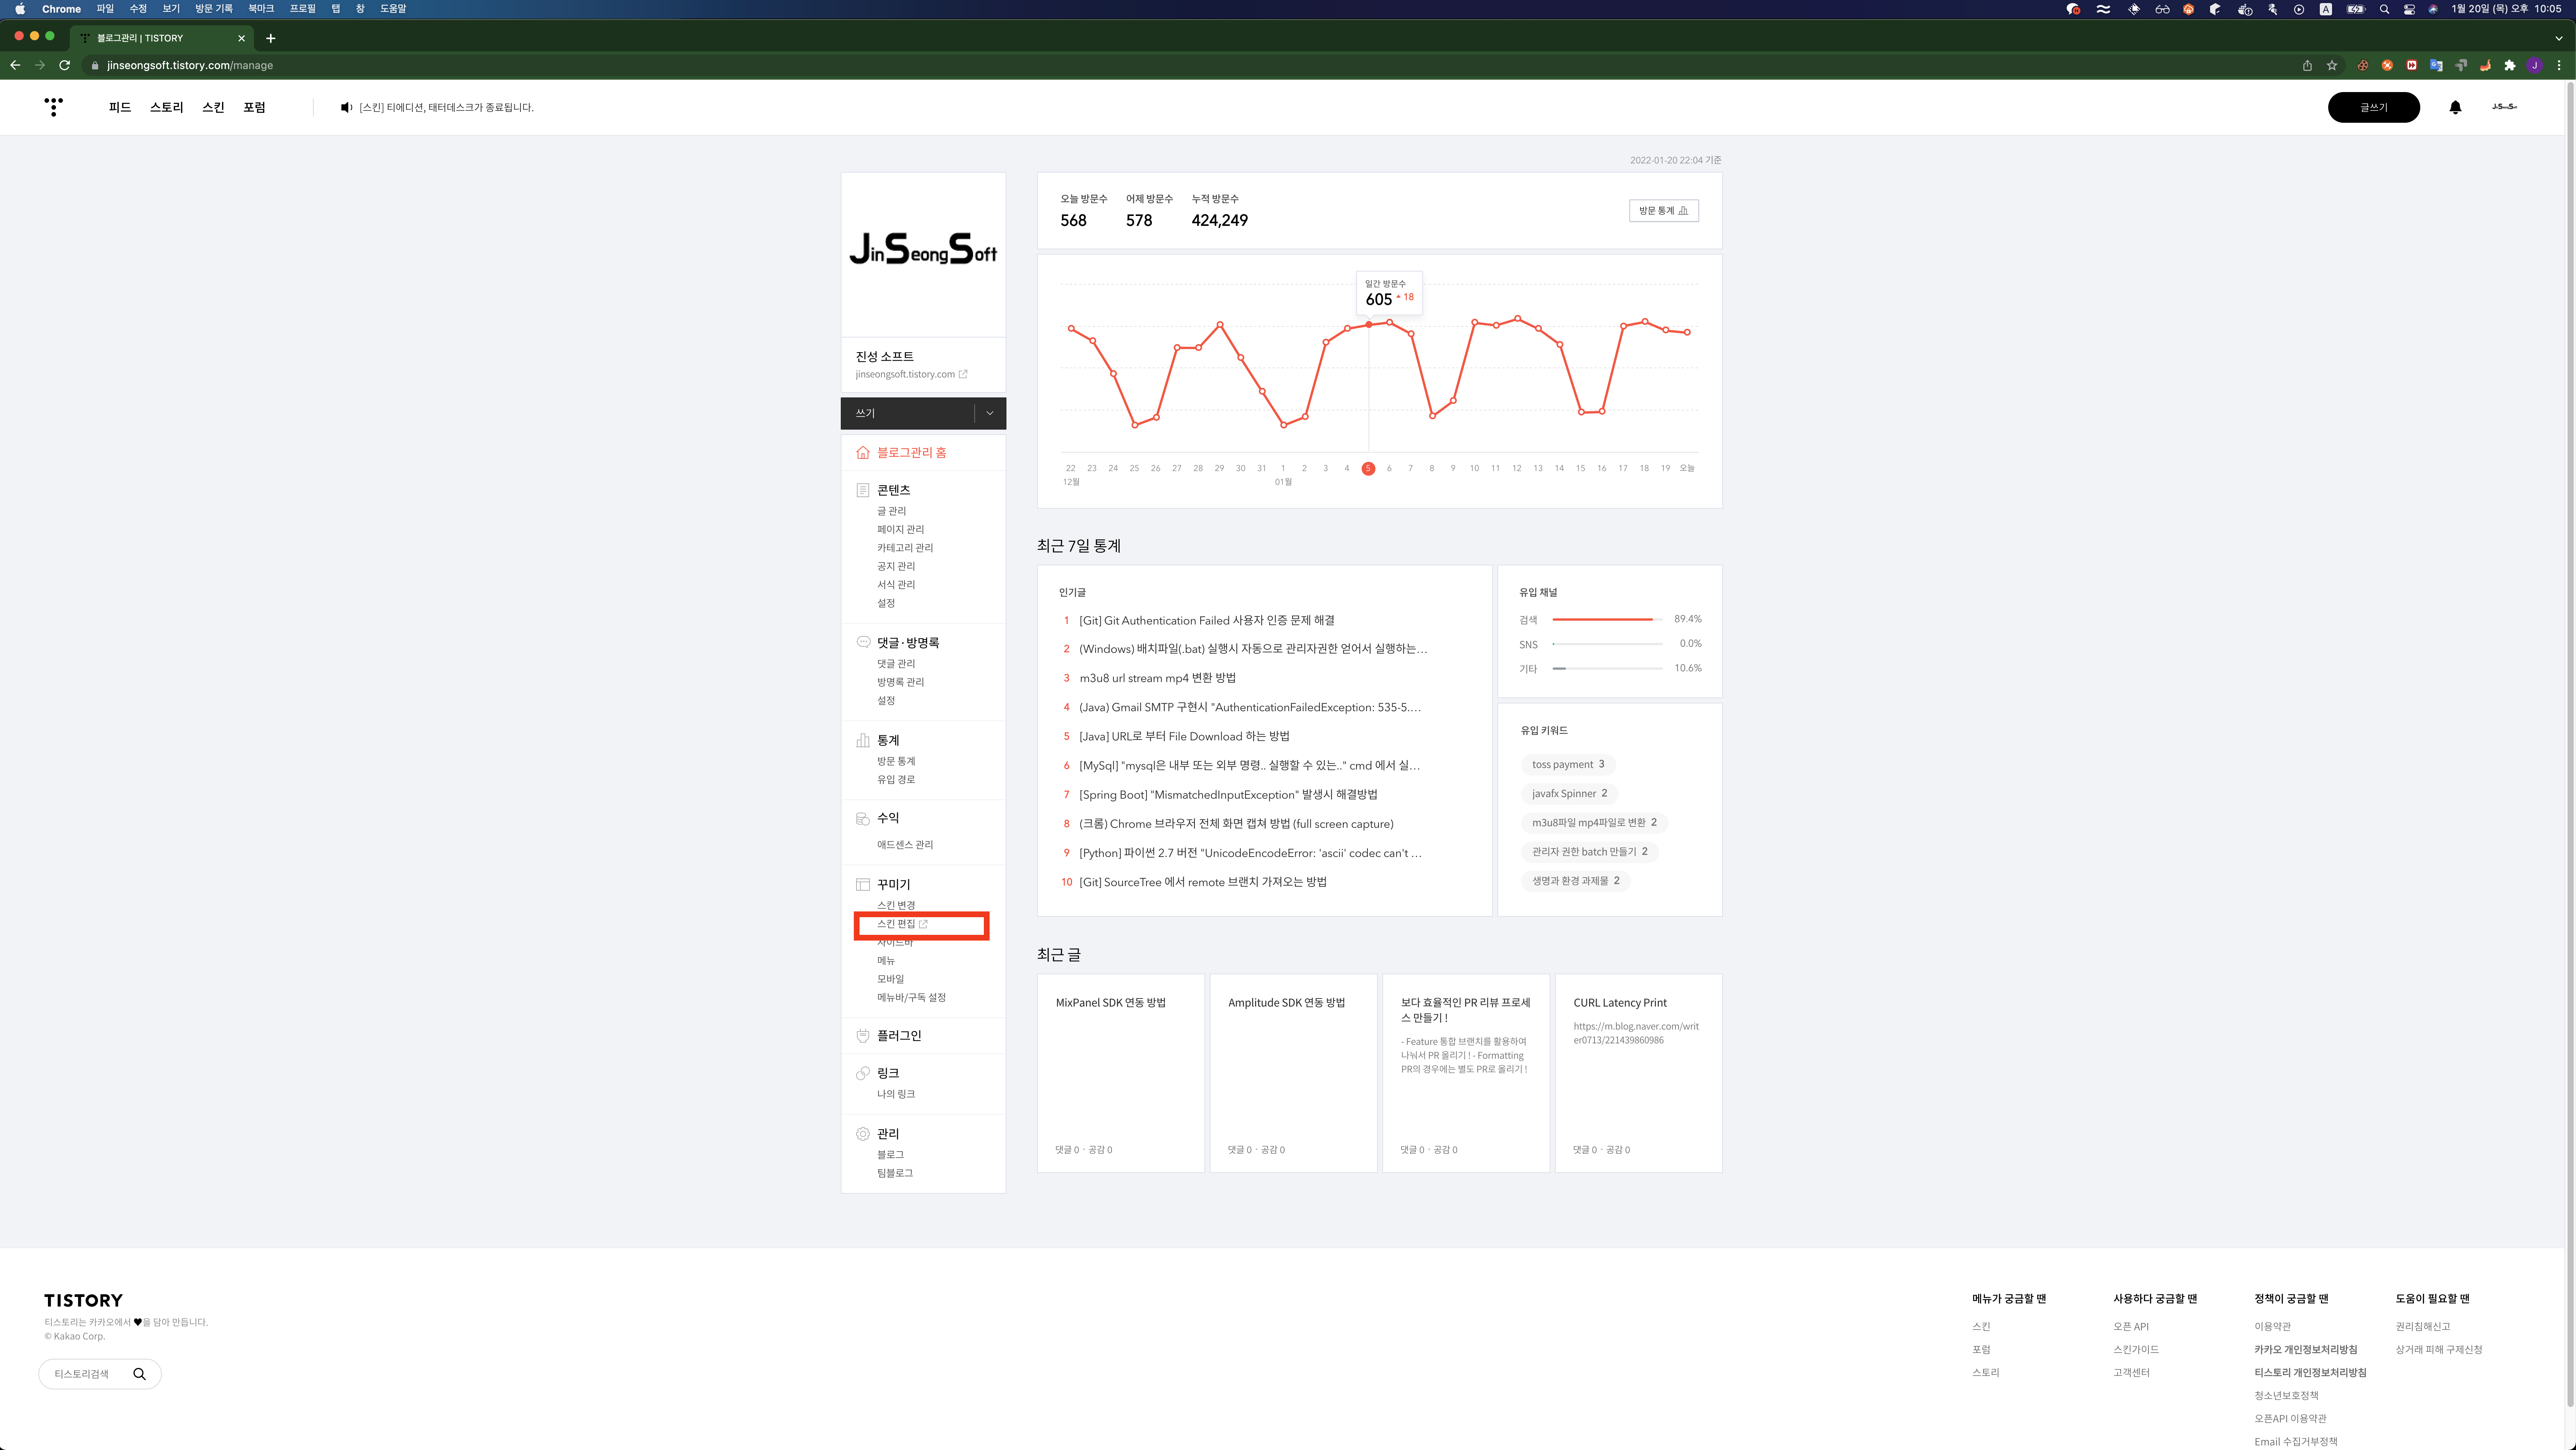
Task: Click the 티스토리검색 magnifier icon
Action: [x=139, y=1374]
